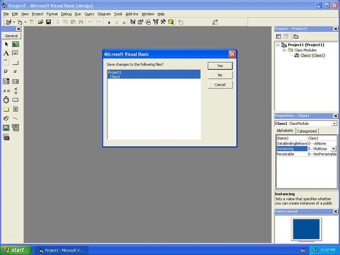The image size is (340, 255).
Task: Select the PictureBox control in toolbox
Action: click(15, 44)
